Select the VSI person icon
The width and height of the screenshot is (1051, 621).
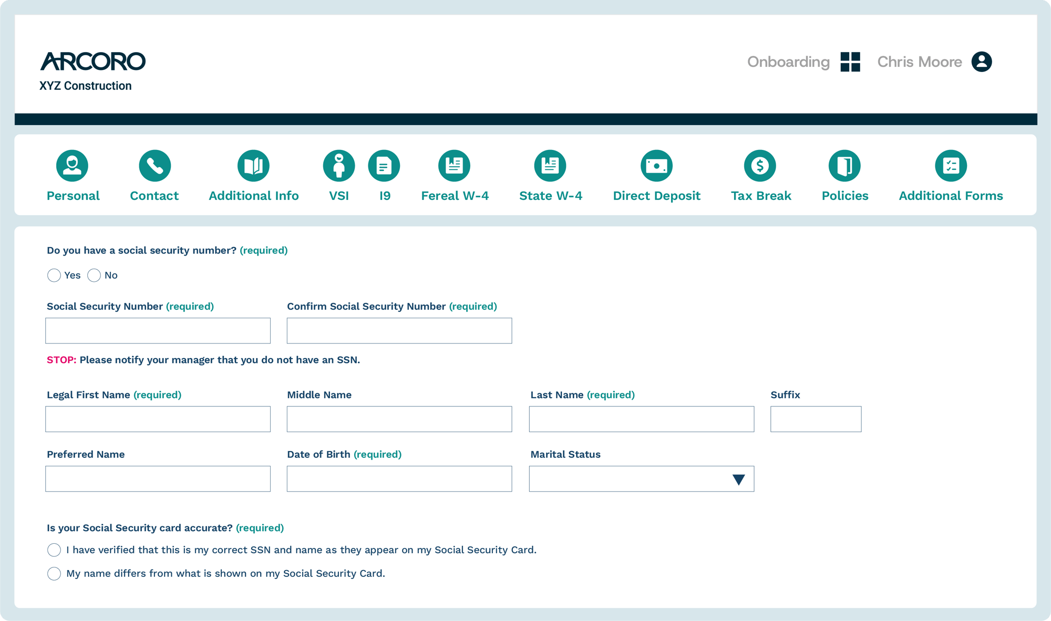pyautogui.click(x=339, y=166)
